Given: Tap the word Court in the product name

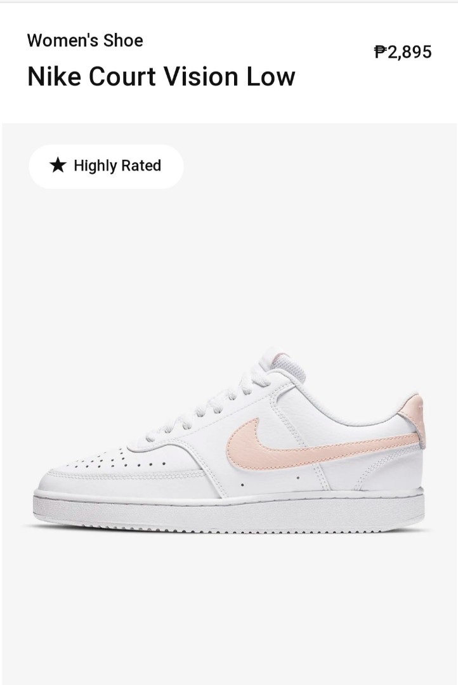Looking at the screenshot, I should click(122, 77).
